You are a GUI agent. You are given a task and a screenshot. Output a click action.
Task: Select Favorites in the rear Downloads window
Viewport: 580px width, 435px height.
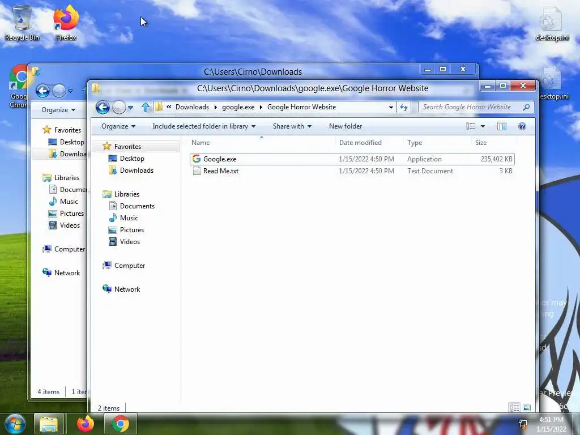[67, 130]
